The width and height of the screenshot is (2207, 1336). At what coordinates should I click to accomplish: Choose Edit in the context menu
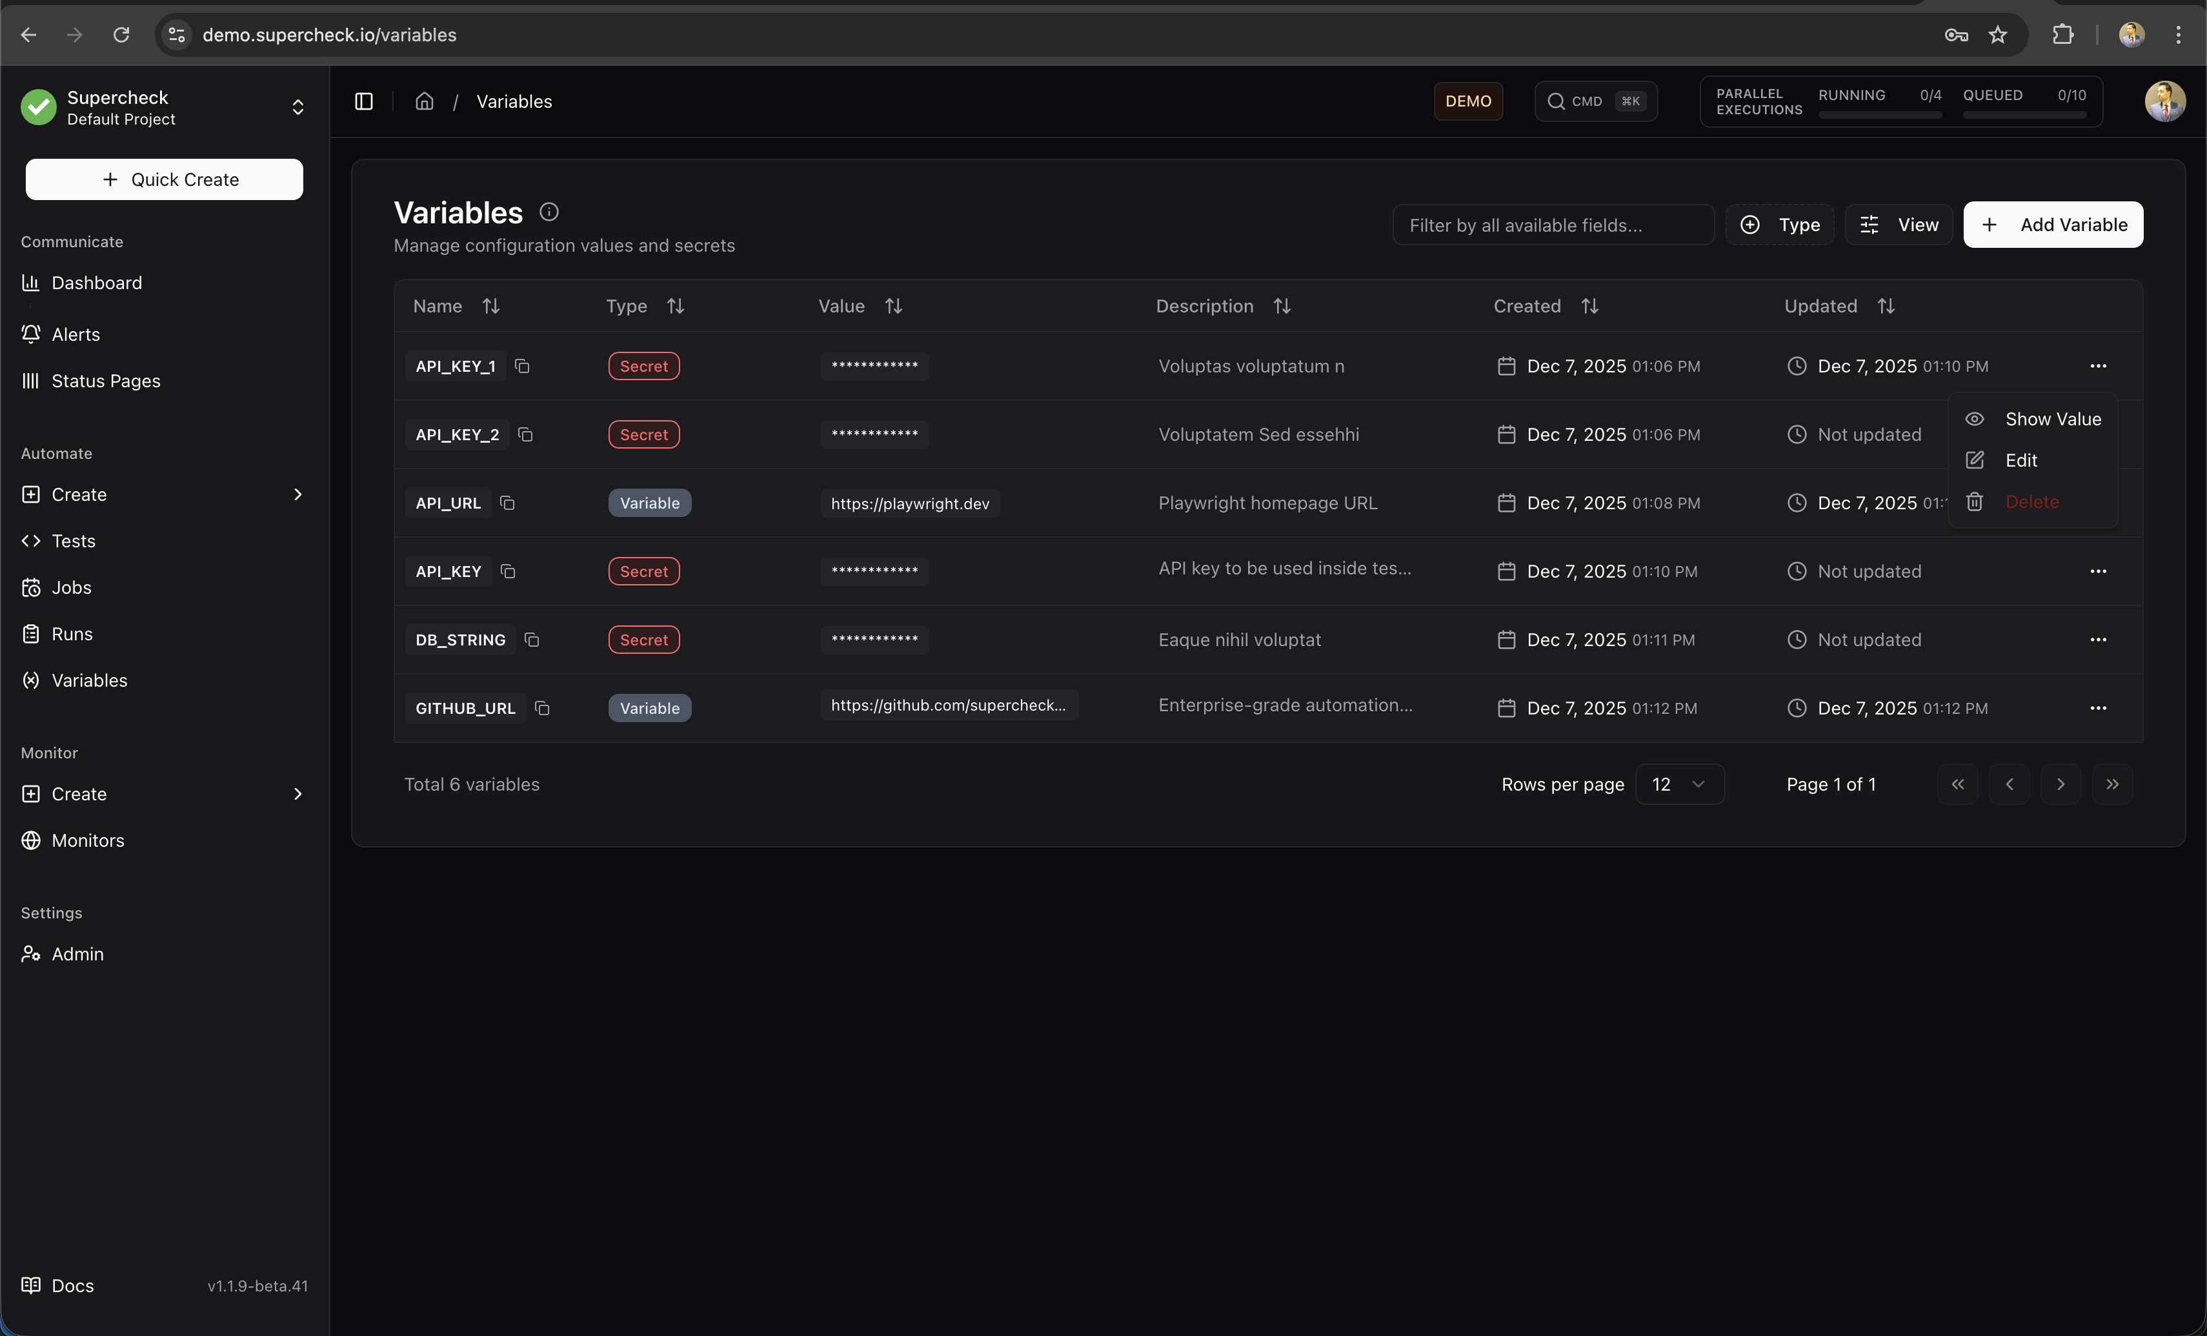click(2021, 461)
